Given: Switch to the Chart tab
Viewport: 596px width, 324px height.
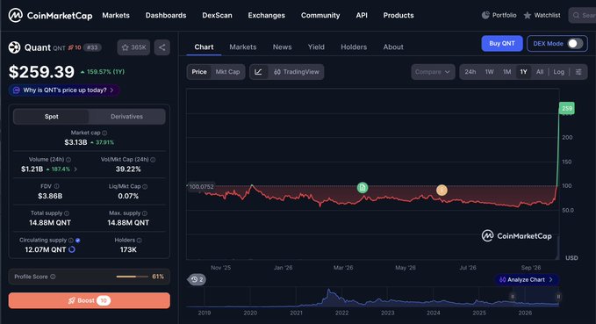Looking at the screenshot, I should (204, 47).
